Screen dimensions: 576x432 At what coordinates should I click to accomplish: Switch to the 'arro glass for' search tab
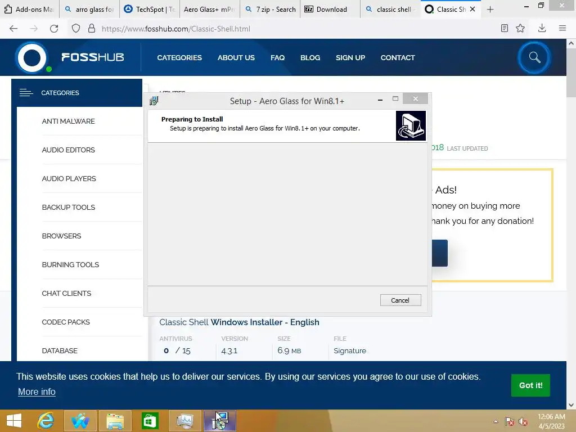(89, 9)
